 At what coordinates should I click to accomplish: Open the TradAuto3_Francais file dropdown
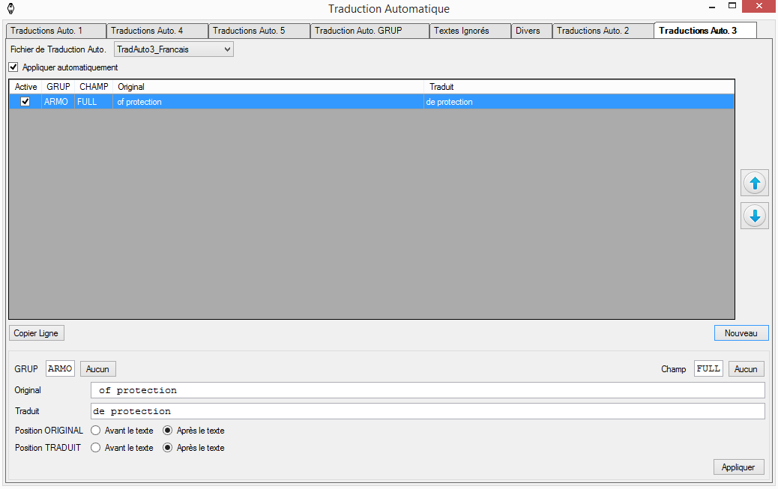tap(173, 49)
